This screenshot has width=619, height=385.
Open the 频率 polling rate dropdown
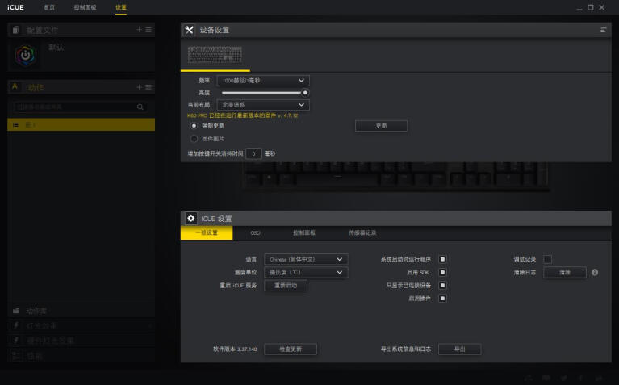coord(264,81)
